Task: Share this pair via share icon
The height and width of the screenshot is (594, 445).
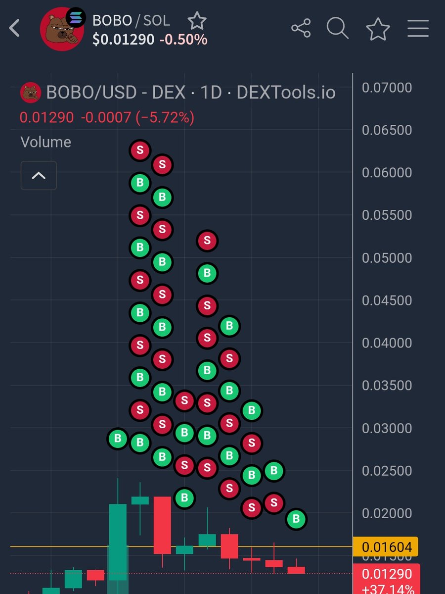Action: [x=301, y=28]
